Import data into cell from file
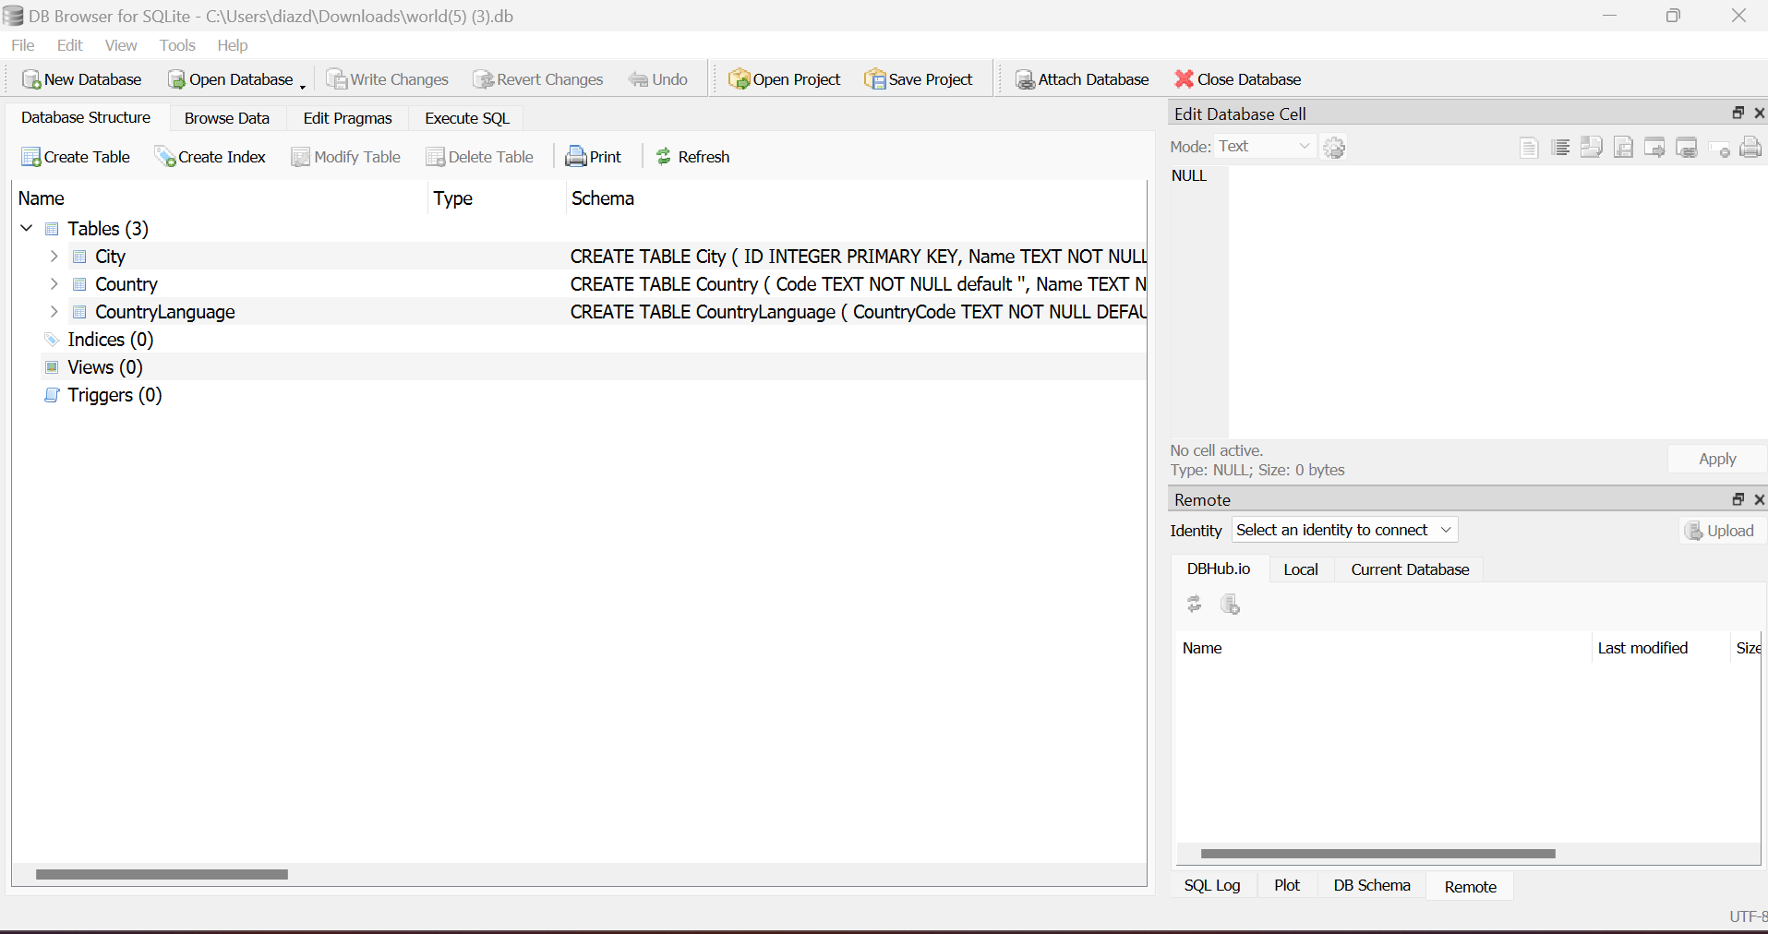 pyautogui.click(x=1592, y=148)
